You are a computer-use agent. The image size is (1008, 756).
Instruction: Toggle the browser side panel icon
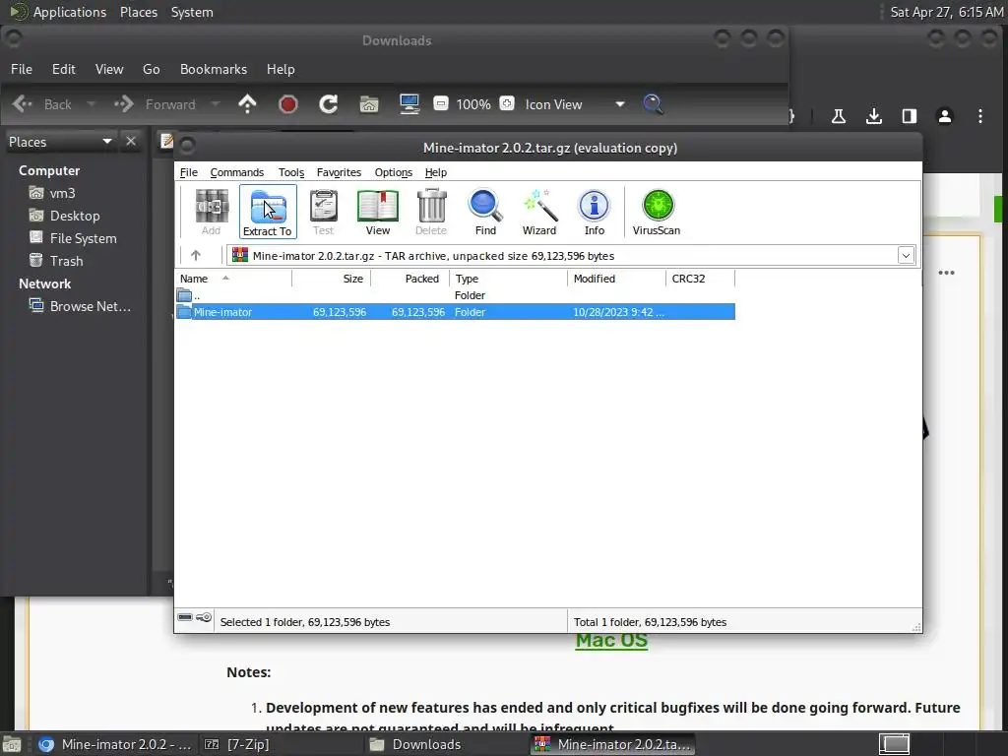coord(909,116)
